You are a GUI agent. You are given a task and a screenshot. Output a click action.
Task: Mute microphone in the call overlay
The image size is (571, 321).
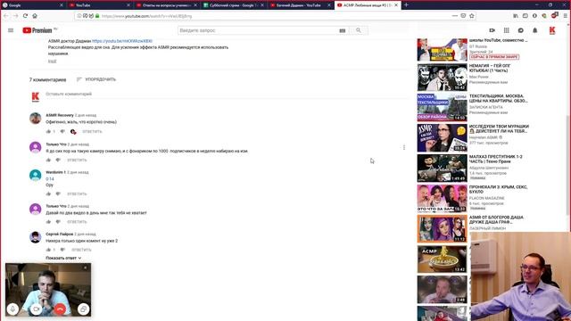coord(12,309)
